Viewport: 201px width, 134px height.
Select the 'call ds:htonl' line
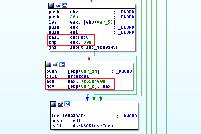coord(68,76)
